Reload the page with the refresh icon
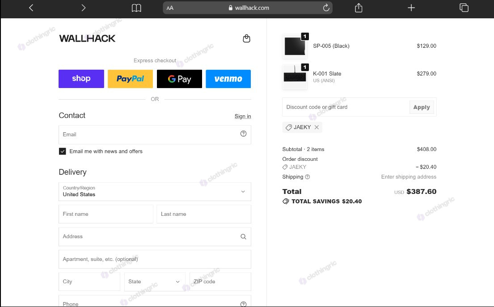This screenshot has width=494, height=307. click(x=326, y=8)
